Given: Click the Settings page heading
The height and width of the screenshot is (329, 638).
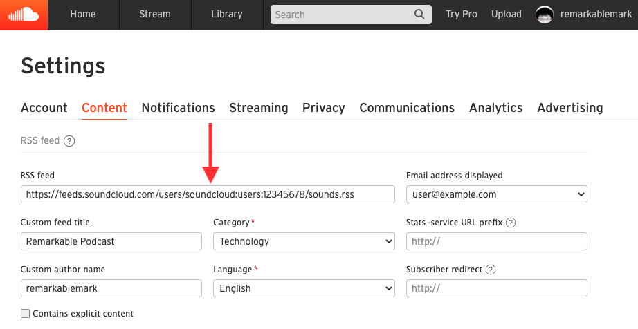Looking at the screenshot, I should pyautogui.click(x=63, y=66).
